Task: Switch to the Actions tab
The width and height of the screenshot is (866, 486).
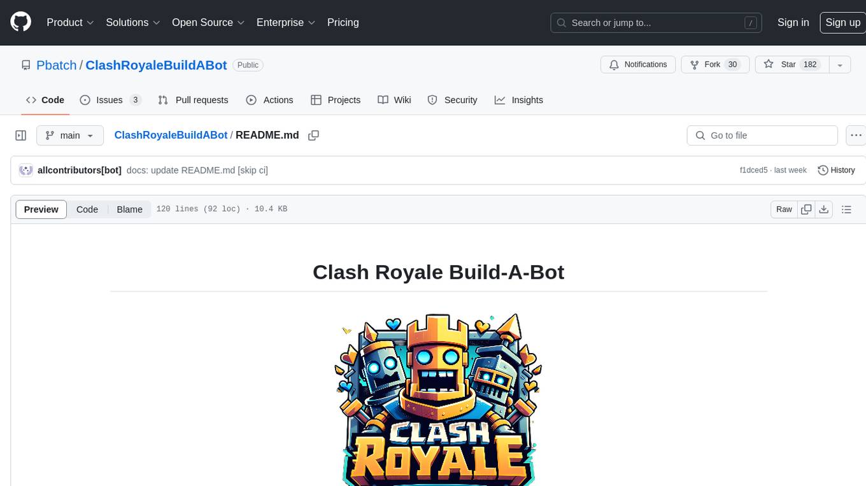Action: [269, 100]
